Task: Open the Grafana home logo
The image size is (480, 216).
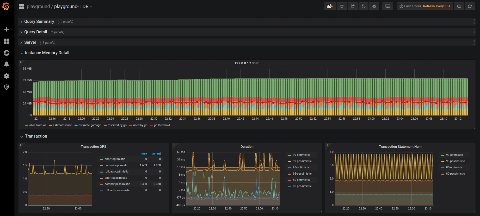Action: click(6, 6)
